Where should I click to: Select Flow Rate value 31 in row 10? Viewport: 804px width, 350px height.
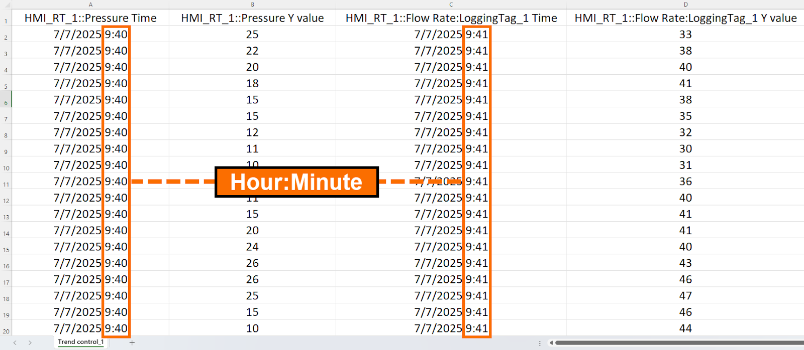(685, 165)
